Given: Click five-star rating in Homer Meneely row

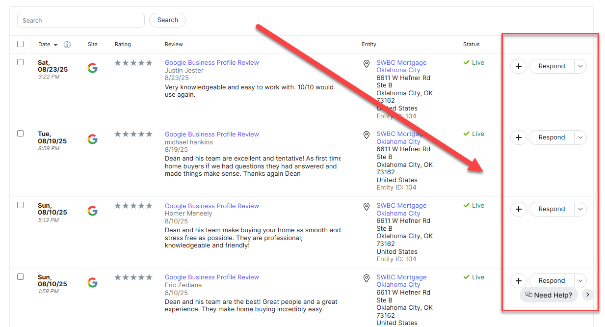Looking at the screenshot, I should [133, 206].
